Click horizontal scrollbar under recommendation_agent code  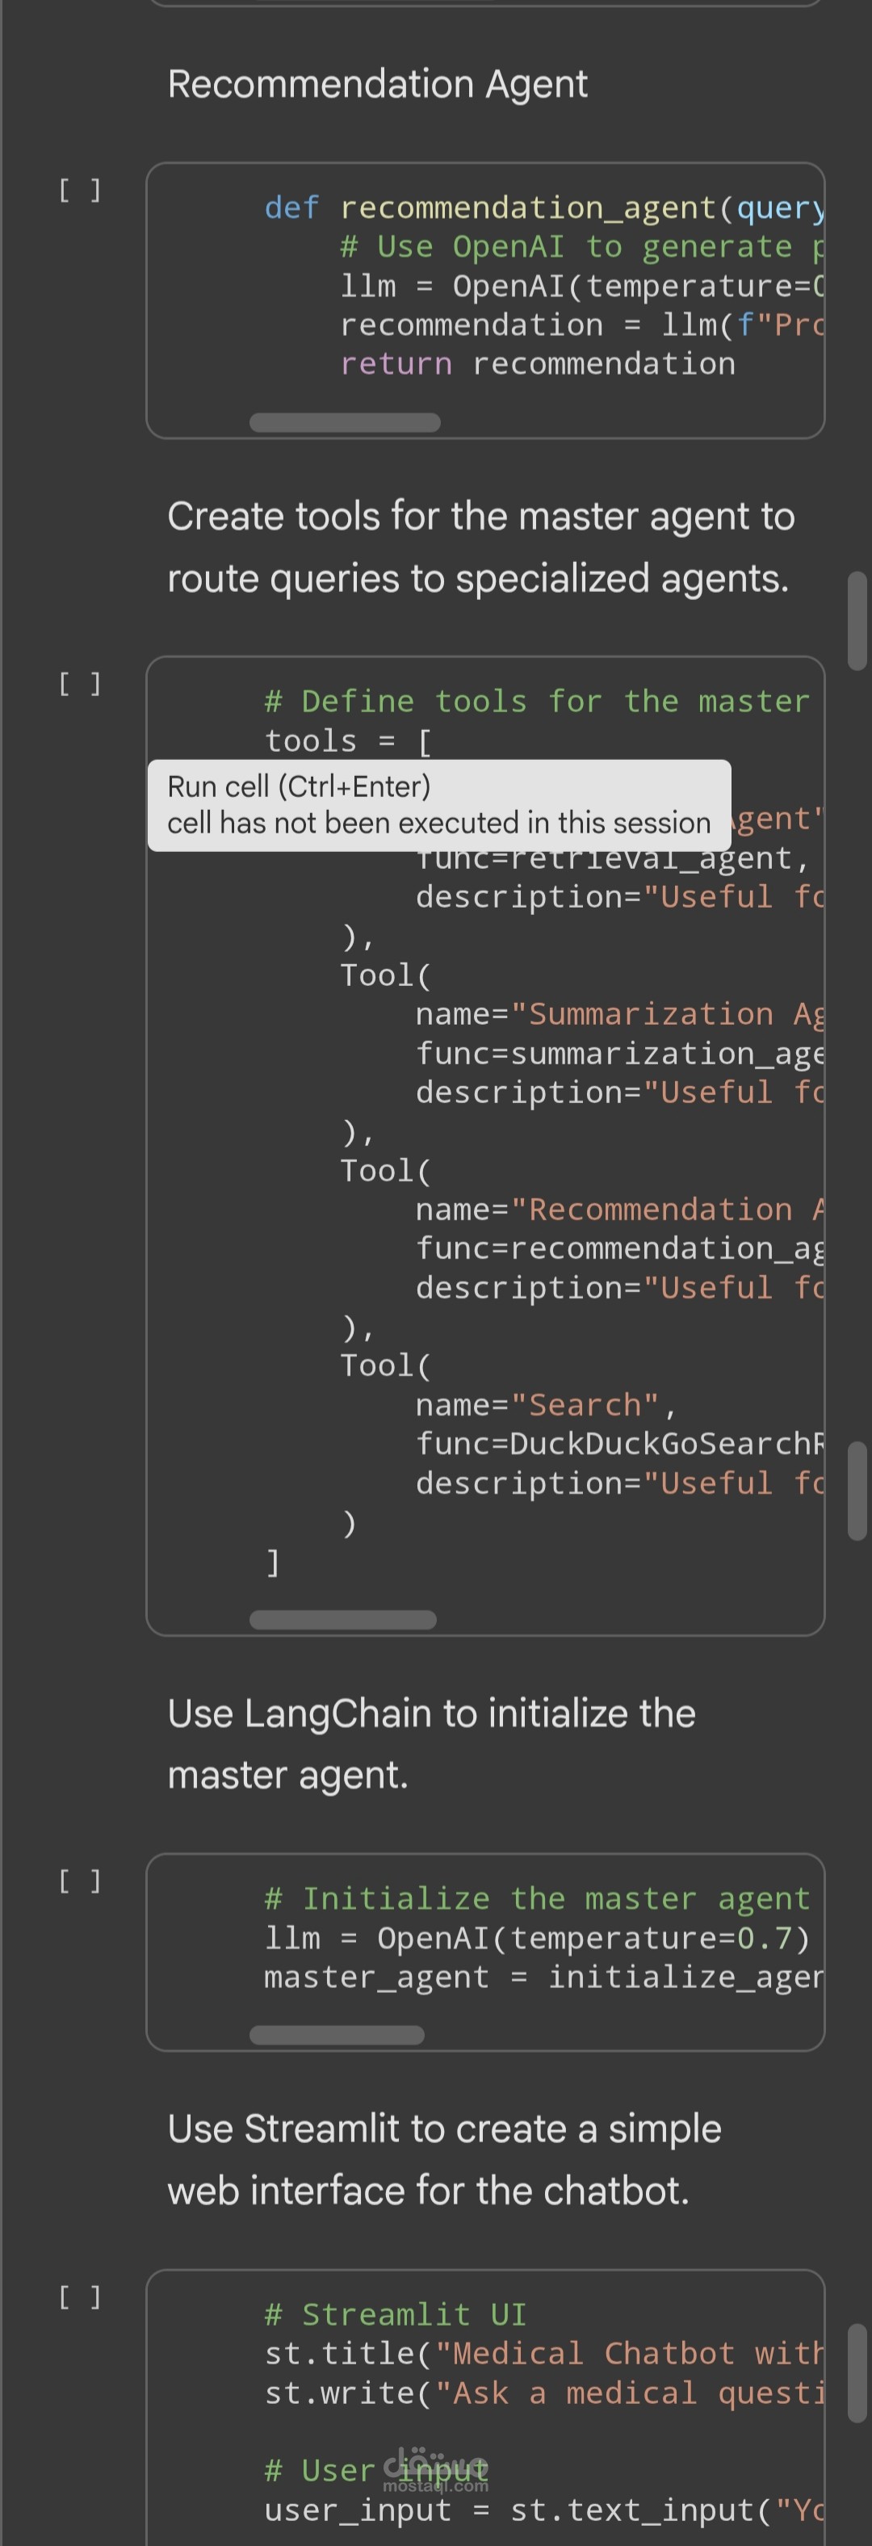pyautogui.click(x=344, y=423)
